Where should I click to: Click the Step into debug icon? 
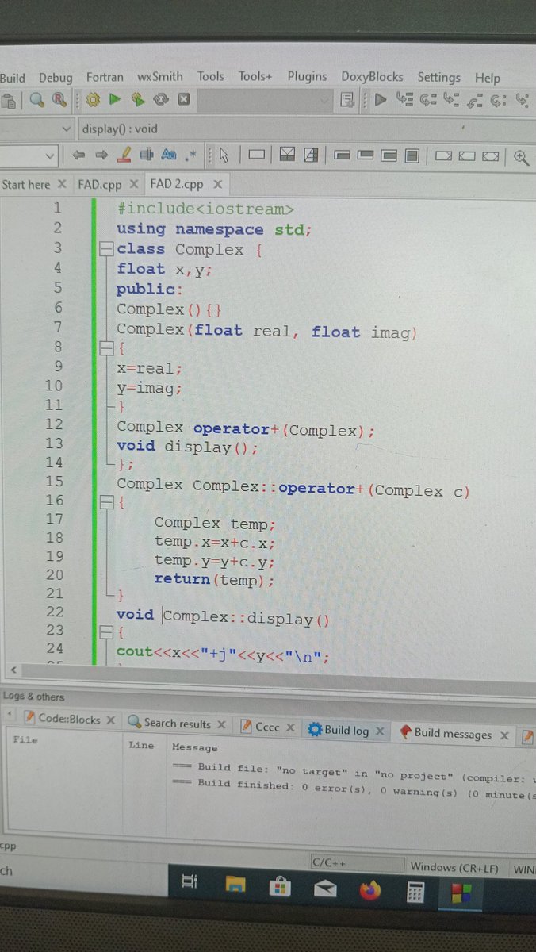click(x=451, y=100)
